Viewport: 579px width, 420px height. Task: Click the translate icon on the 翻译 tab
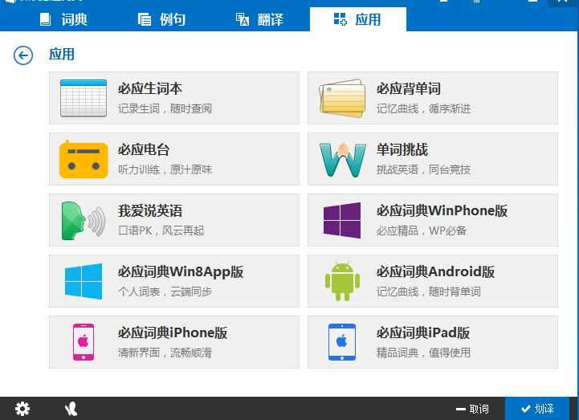pyautogui.click(x=243, y=19)
